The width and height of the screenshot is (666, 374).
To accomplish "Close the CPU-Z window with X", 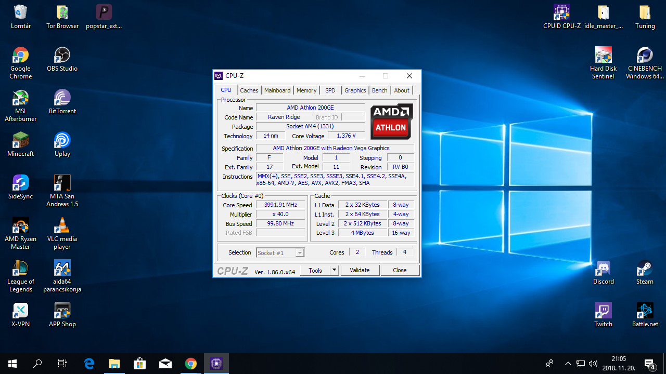I will click(x=409, y=76).
